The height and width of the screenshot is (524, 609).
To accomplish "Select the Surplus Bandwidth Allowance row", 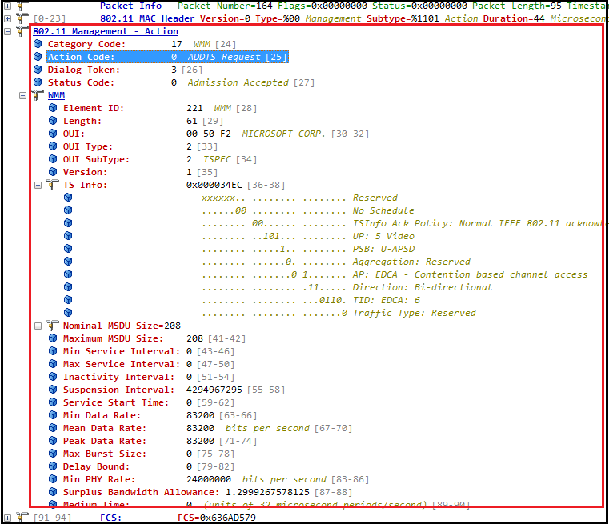I will point(128,492).
